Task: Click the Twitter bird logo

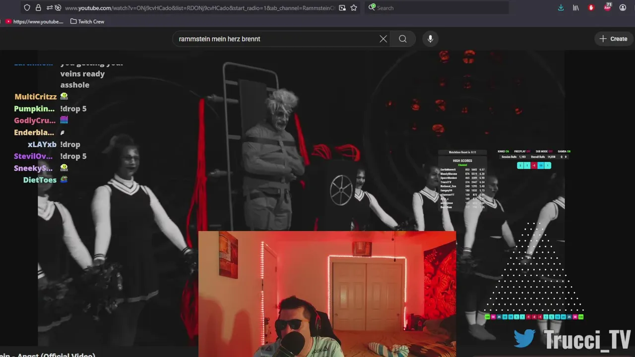Action: (524, 339)
